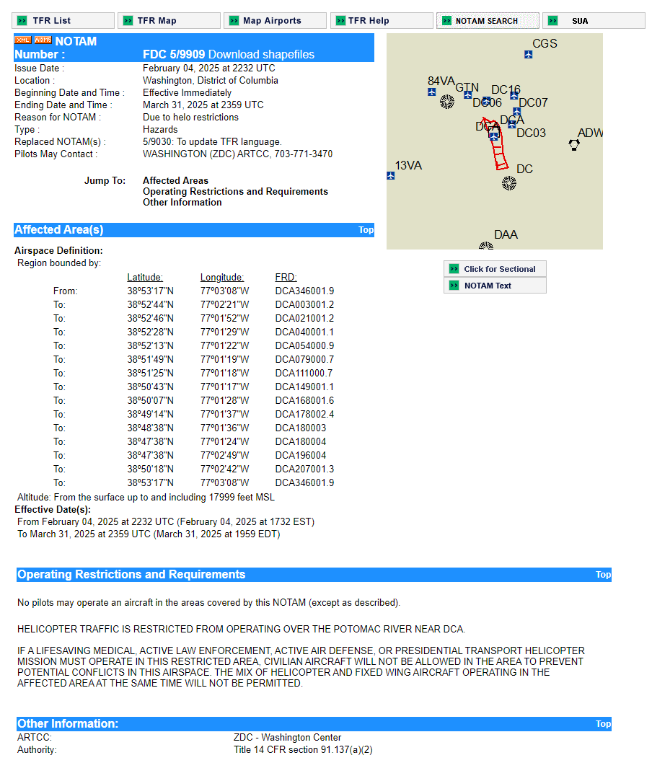Click issue date 'February 04, 2025 at 2232 UTC'
This screenshot has width=652, height=763.
(208, 68)
